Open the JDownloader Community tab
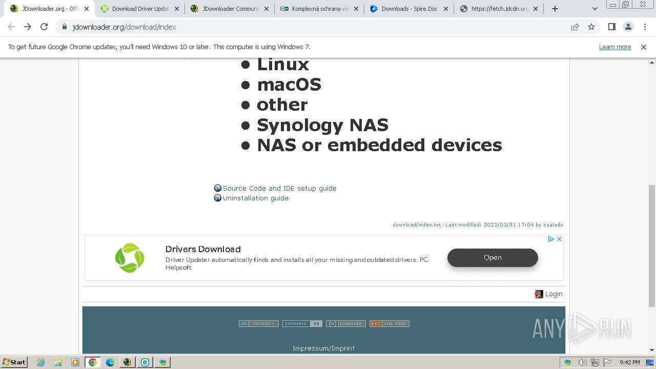Image resolution: width=656 pixels, height=369 pixels. 225,9
